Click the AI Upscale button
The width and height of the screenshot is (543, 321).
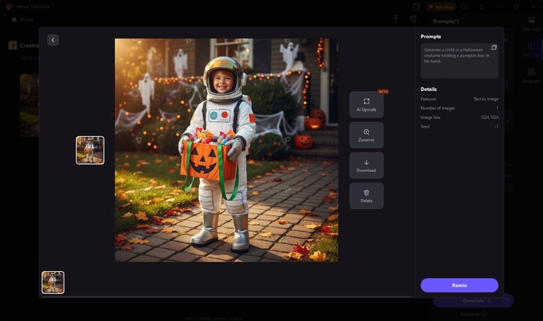[x=366, y=105]
